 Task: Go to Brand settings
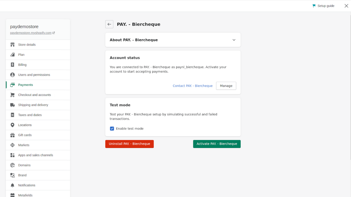pos(38,175)
